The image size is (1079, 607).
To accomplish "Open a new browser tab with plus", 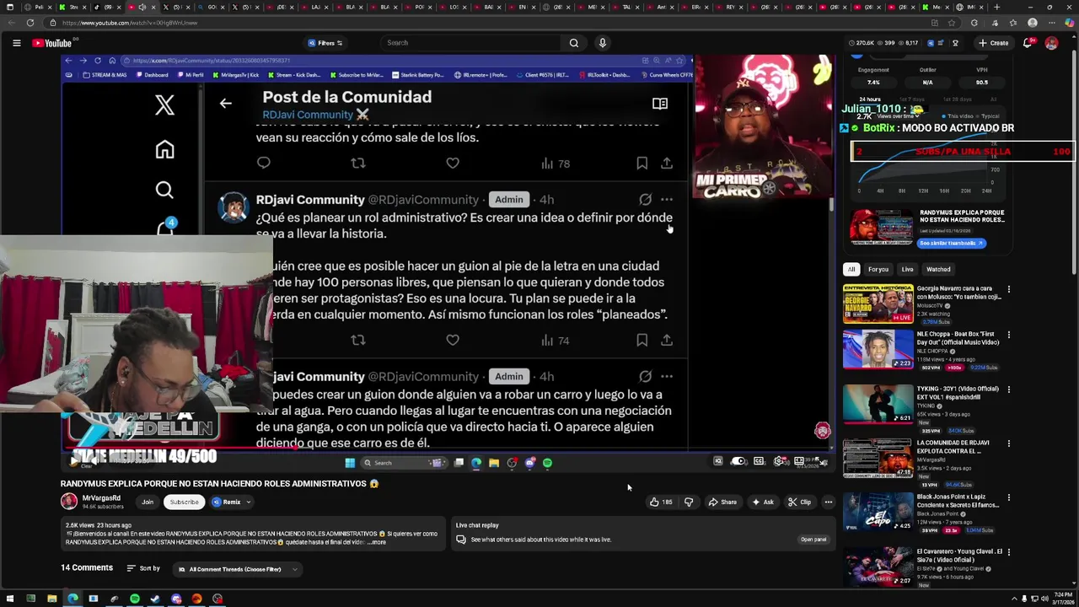I will pyautogui.click(x=997, y=7).
